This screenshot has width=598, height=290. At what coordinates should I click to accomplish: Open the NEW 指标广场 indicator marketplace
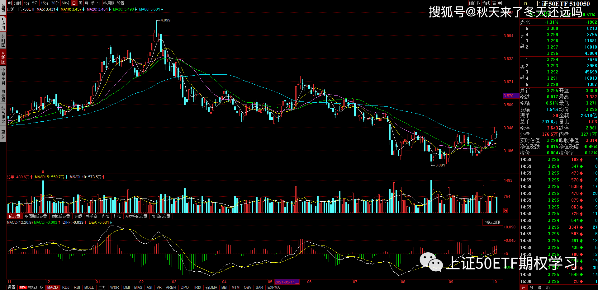pyautogui.click(x=31, y=287)
